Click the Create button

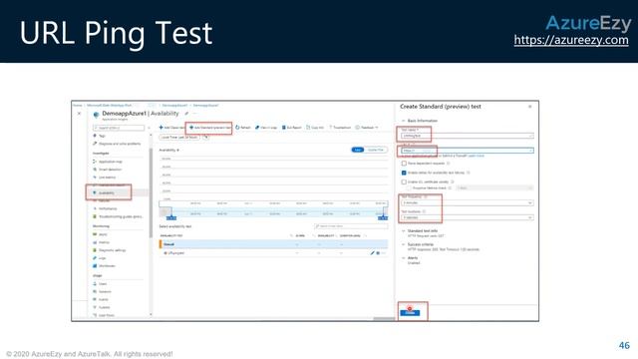410,312
